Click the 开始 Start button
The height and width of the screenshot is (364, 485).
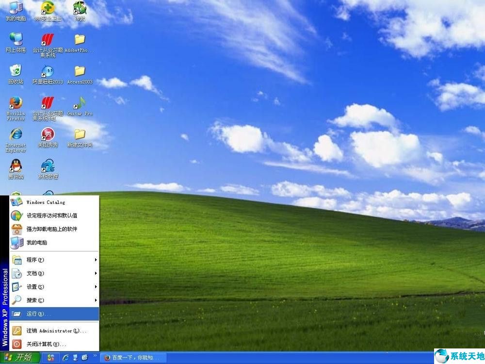click(x=20, y=358)
